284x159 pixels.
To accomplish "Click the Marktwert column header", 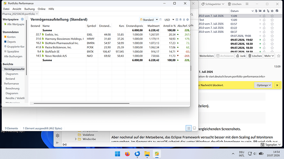I will (x=153, y=26).
